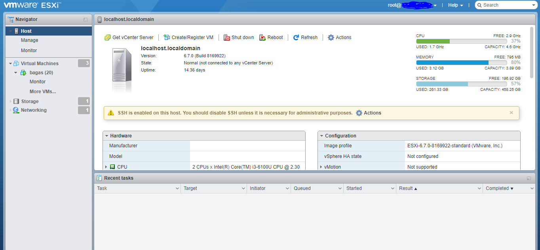Expand the vMotion configuration row
The image size is (540, 250).
click(x=321, y=167)
